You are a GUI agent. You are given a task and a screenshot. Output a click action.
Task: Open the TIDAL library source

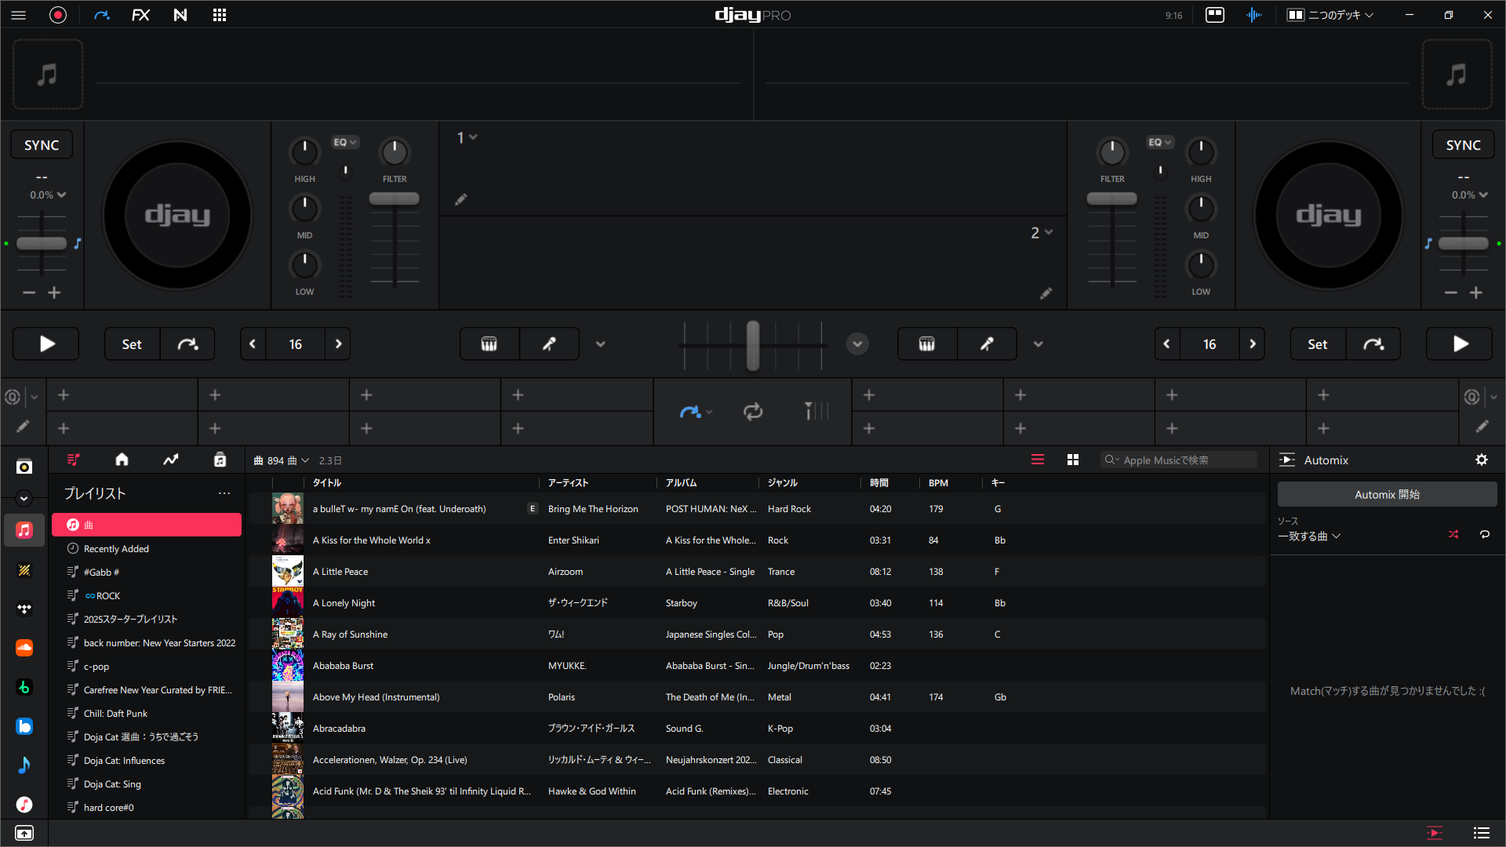(24, 609)
